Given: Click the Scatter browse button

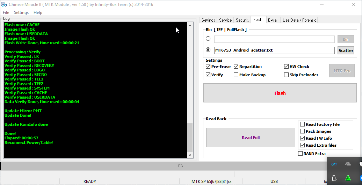Looking at the screenshot, I should (x=346, y=51).
